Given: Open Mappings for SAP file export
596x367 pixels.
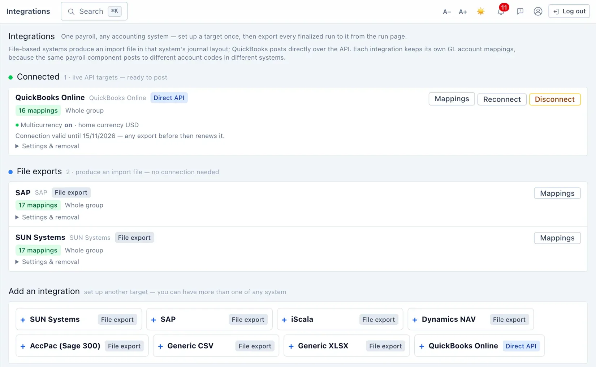Looking at the screenshot, I should pos(557,193).
